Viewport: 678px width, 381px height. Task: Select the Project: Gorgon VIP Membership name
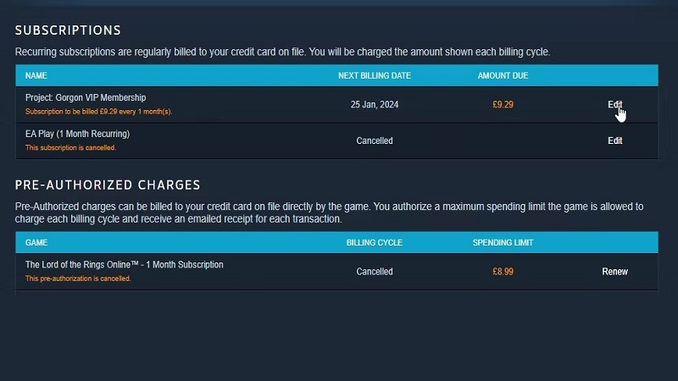point(86,98)
